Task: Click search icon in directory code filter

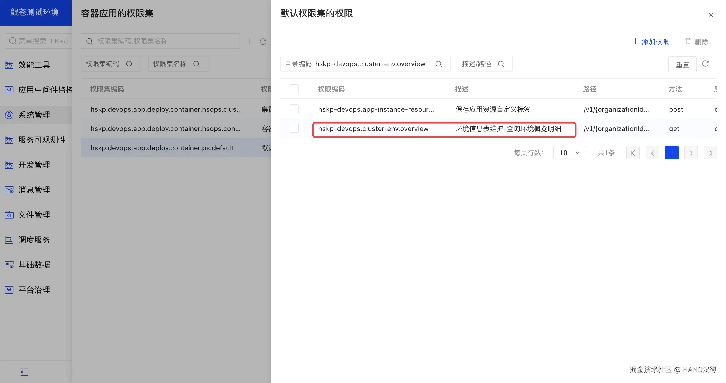Action: (438, 64)
